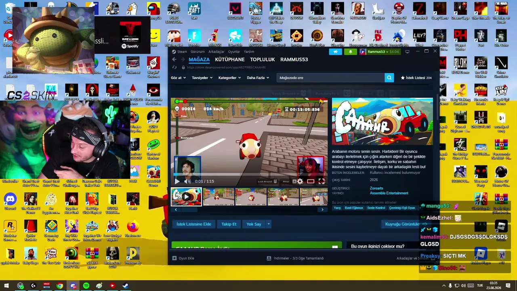Image resolution: width=517 pixels, height=291 pixels.
Task: Open Google Chrome from the taskbar
Action: [x=60, y=286]
